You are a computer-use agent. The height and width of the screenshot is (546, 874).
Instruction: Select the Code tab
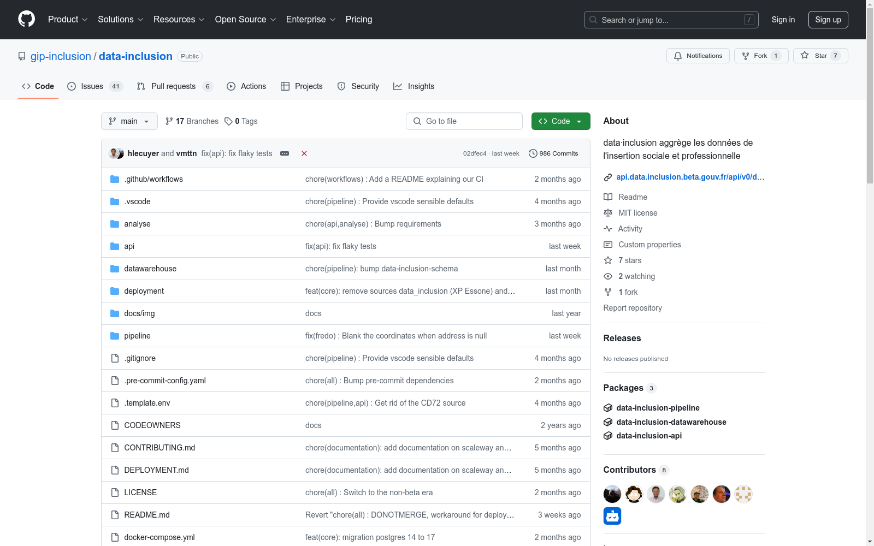tap(38, 86)
